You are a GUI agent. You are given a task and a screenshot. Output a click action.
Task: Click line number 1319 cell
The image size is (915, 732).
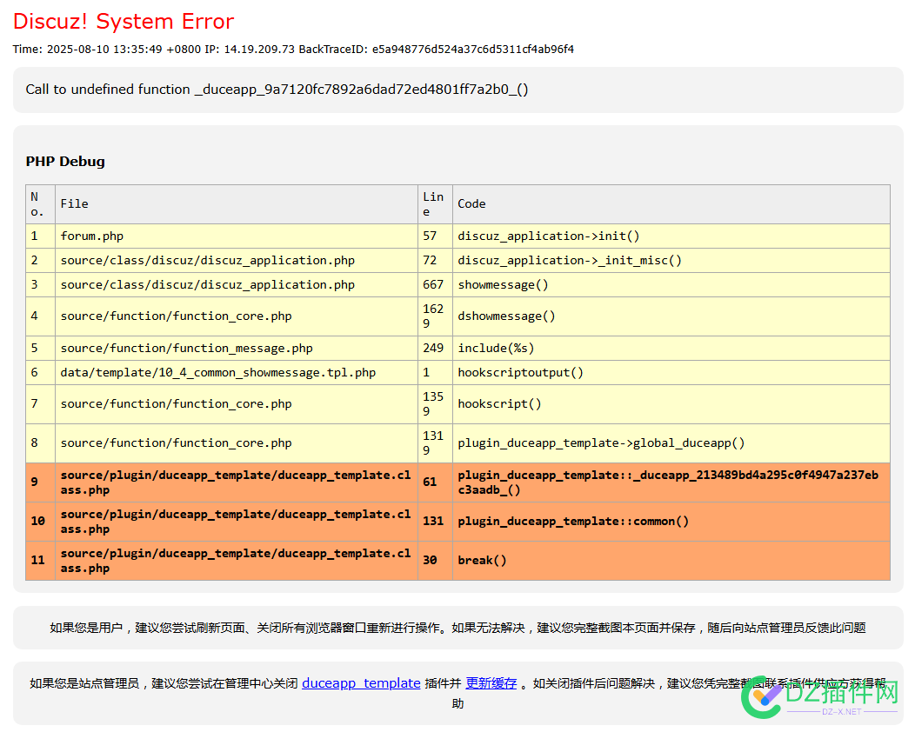tap(435, 443)
